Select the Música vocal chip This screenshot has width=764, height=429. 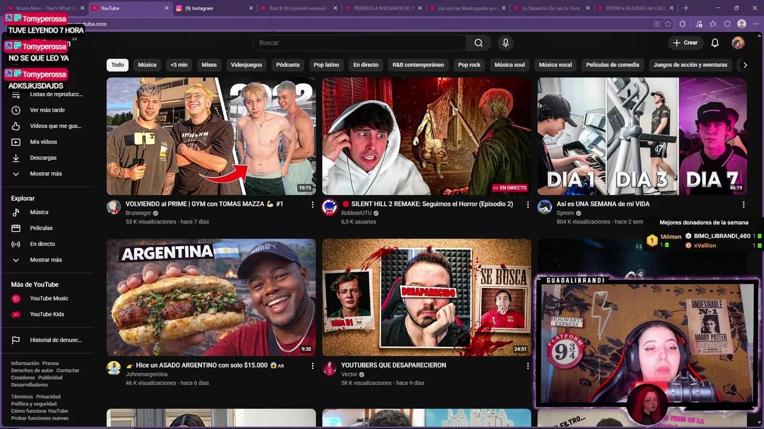point(555,65)
